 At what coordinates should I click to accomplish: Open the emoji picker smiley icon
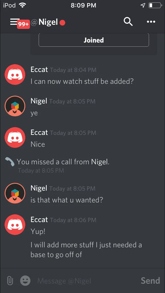(x=25, y=280)
